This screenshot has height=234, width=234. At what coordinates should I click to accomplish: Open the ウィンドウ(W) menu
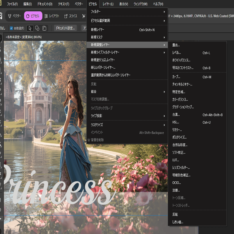pyautogui.click(x=141, y=4)
